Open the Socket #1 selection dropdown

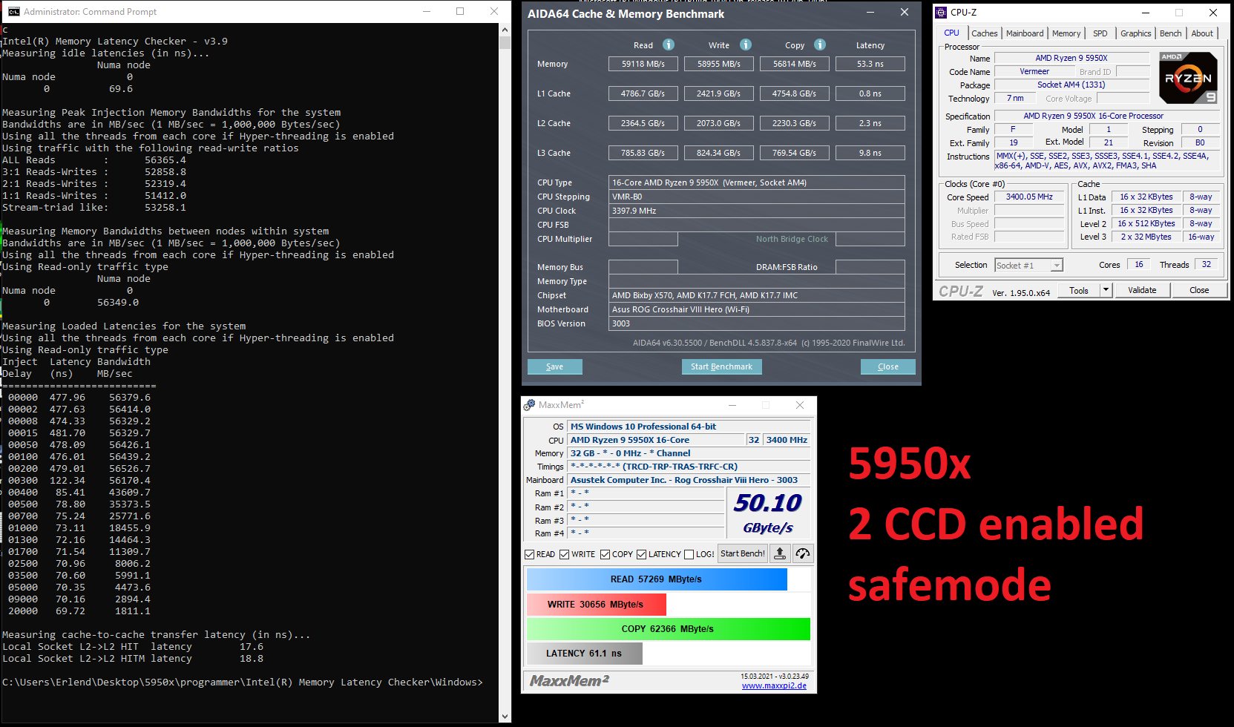1028,265
